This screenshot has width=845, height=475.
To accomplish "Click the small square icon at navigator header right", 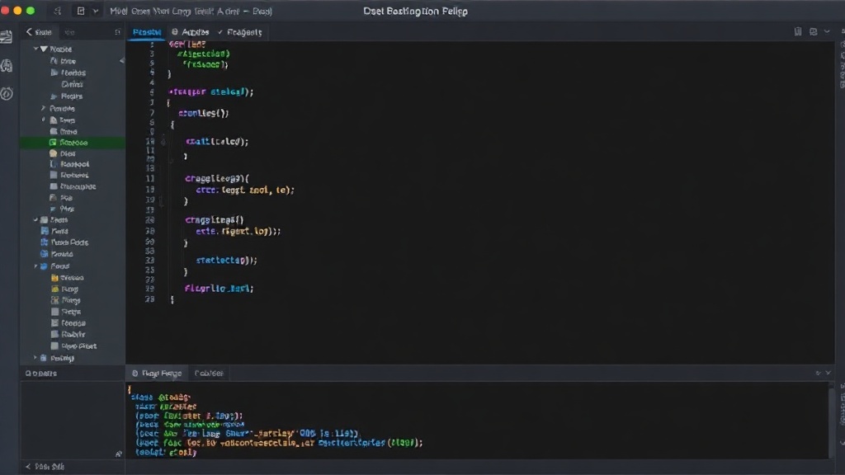I will (x=117, y=32).
